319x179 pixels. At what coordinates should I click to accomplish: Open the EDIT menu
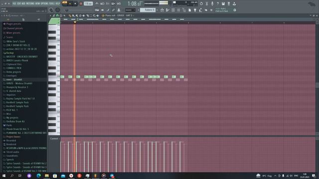point(19,3)
